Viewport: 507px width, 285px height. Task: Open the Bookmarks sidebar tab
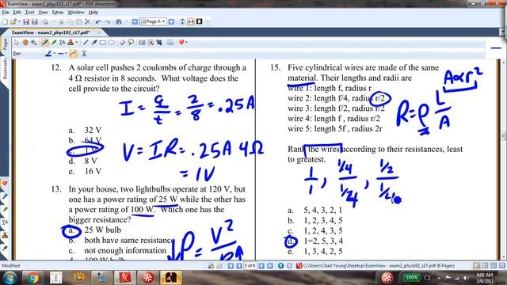tap(5, 68)
